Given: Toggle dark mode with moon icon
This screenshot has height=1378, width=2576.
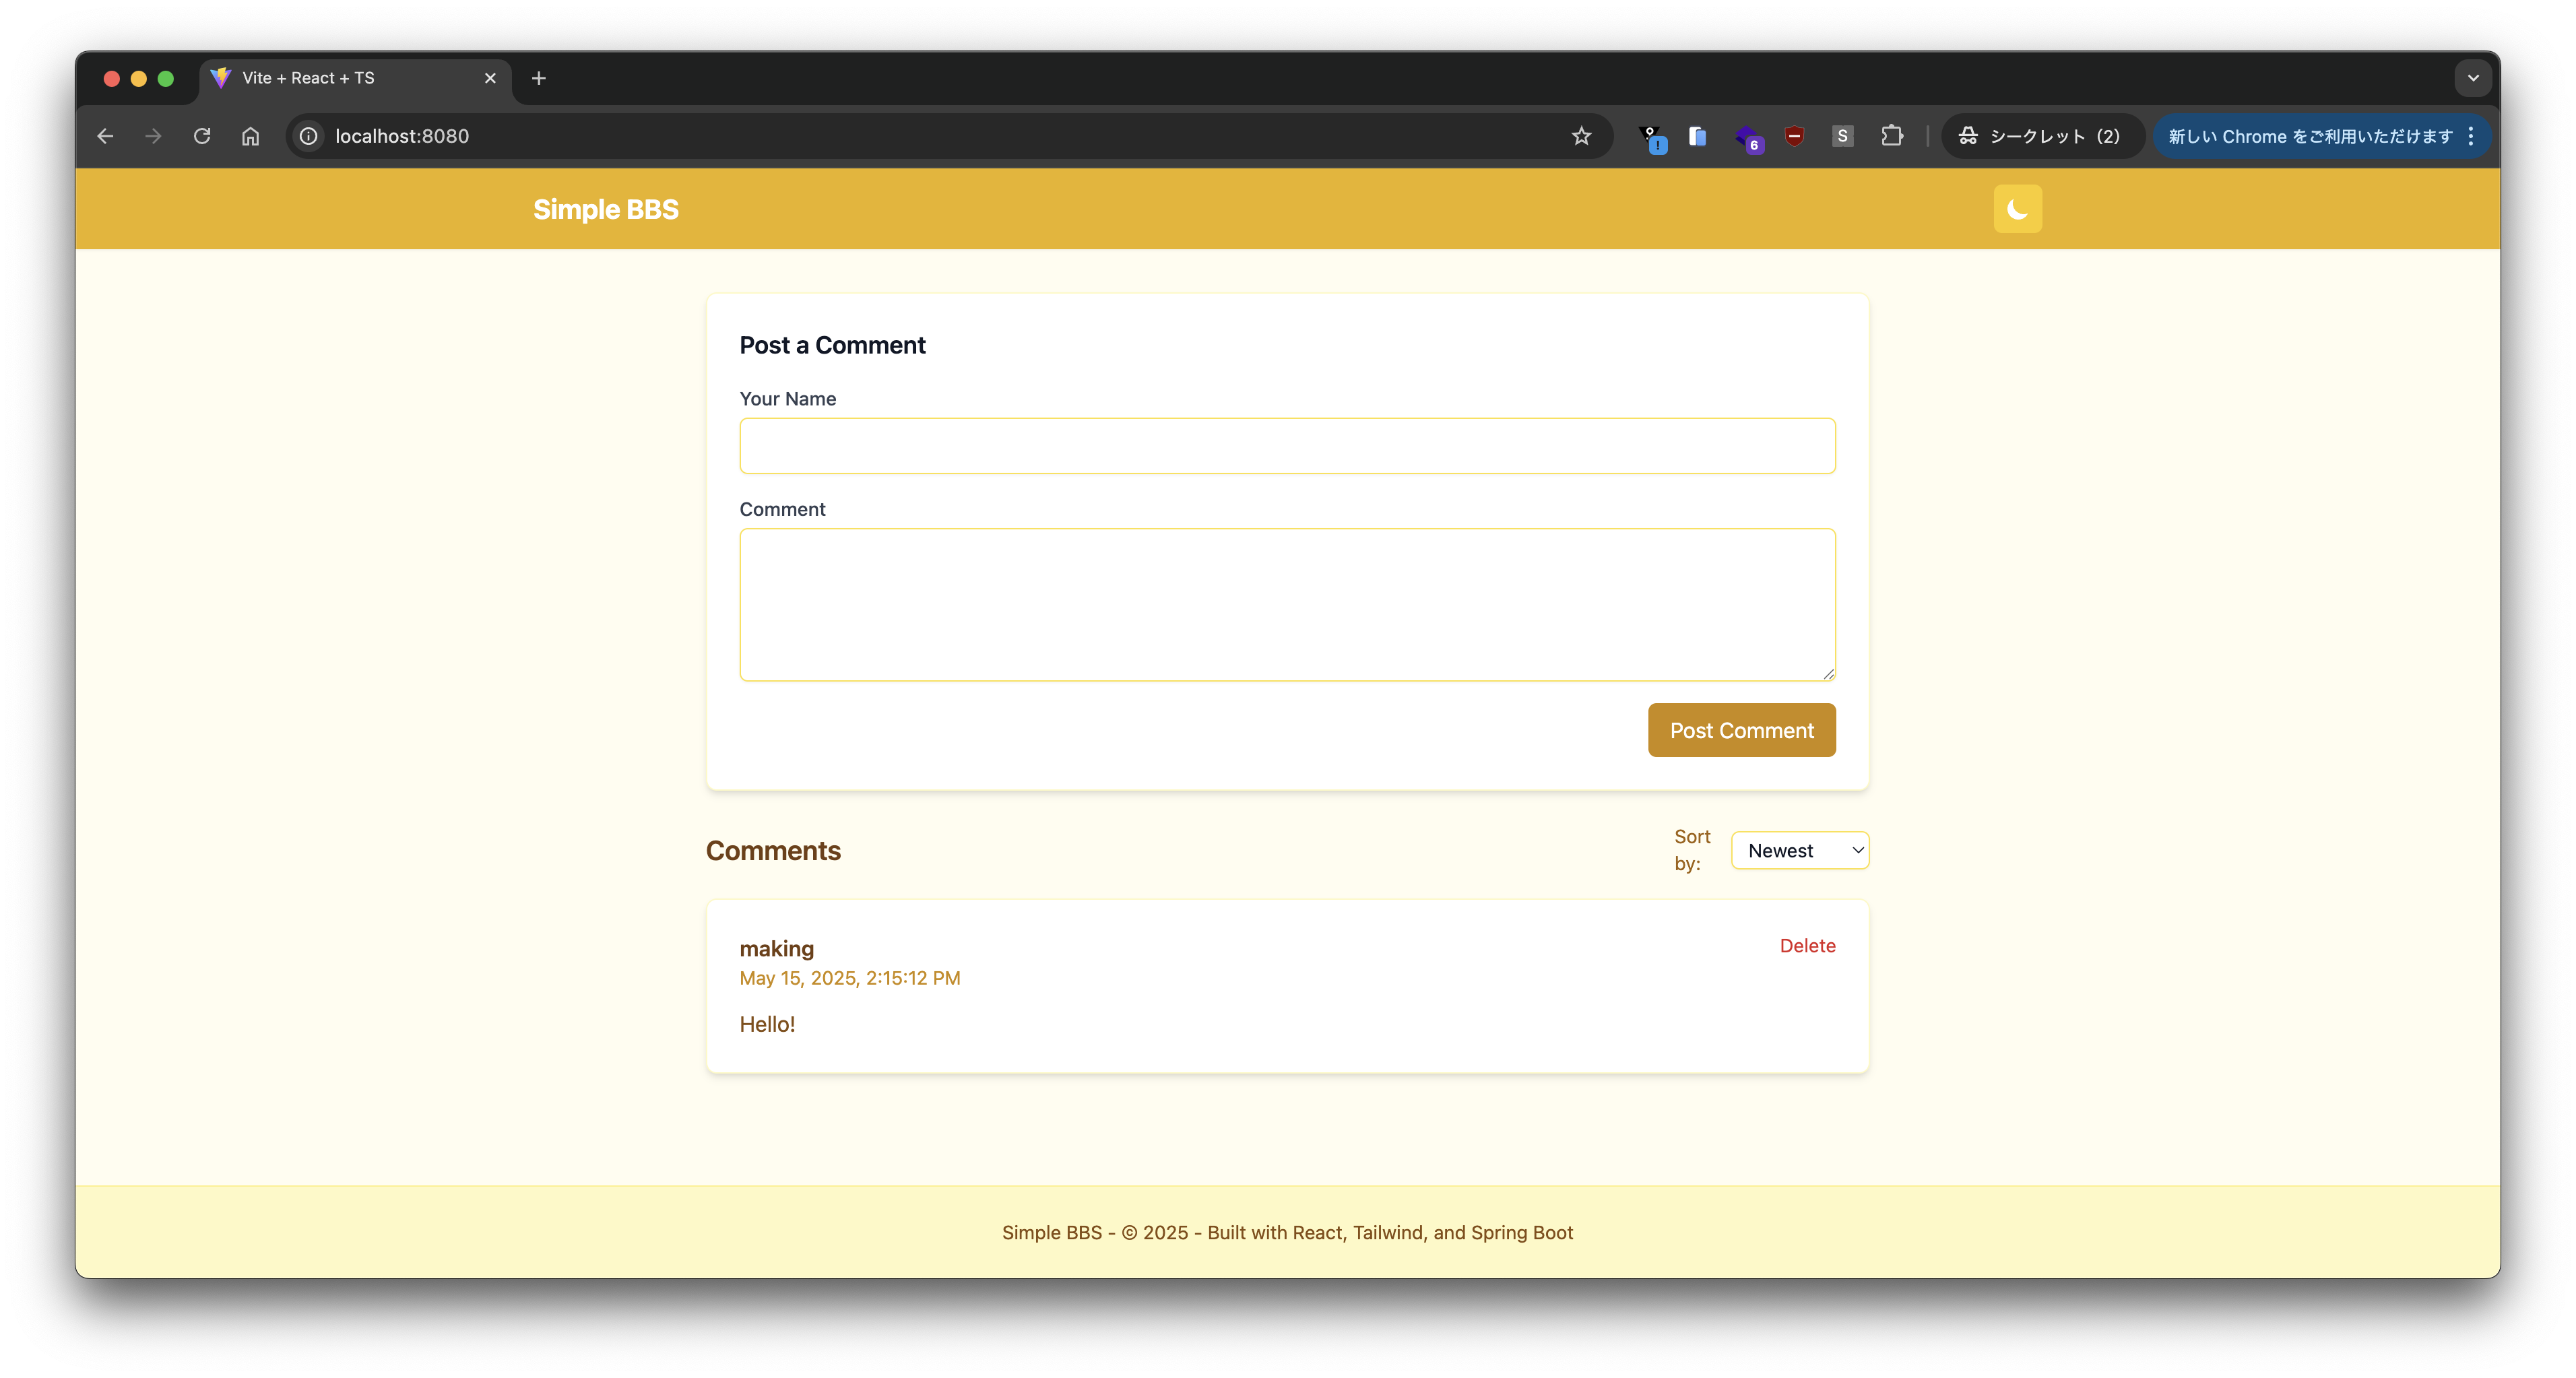Looking at the screenshot, I should [2017, 209].
